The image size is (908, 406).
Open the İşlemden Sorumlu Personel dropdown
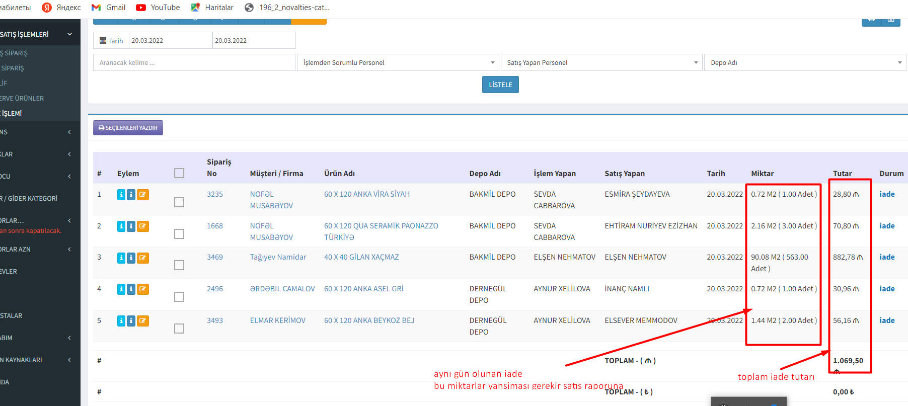click(398, 62)
